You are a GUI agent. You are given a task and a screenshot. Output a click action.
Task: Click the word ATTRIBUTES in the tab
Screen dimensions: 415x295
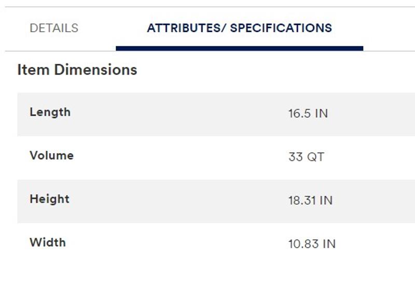pos(184,28)
